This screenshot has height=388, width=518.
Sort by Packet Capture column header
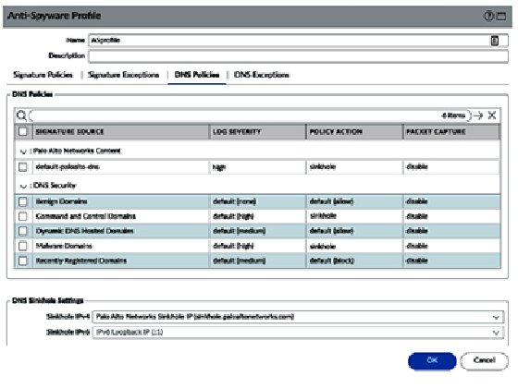[451, 131]
